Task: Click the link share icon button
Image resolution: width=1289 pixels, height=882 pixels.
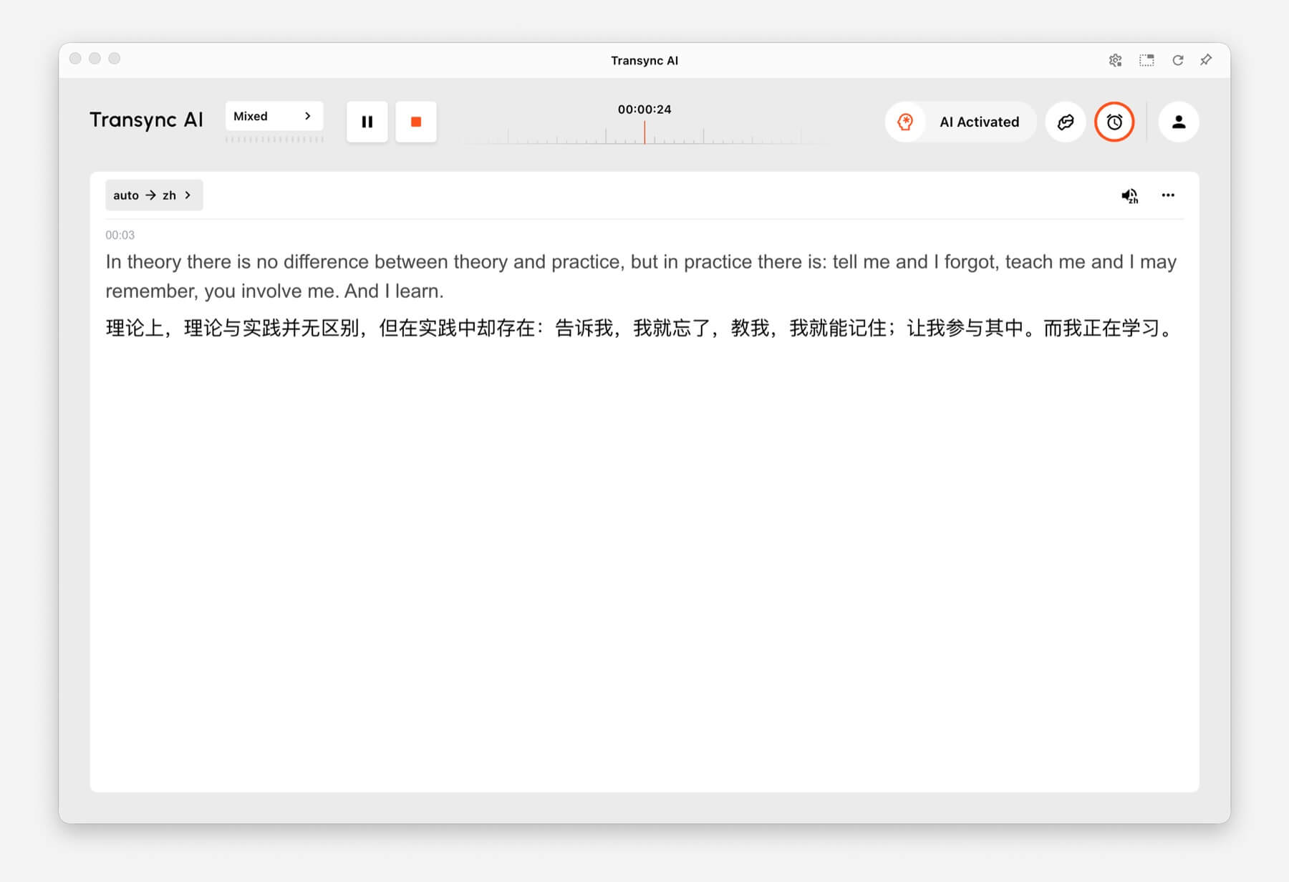Action: [1066, 122]
